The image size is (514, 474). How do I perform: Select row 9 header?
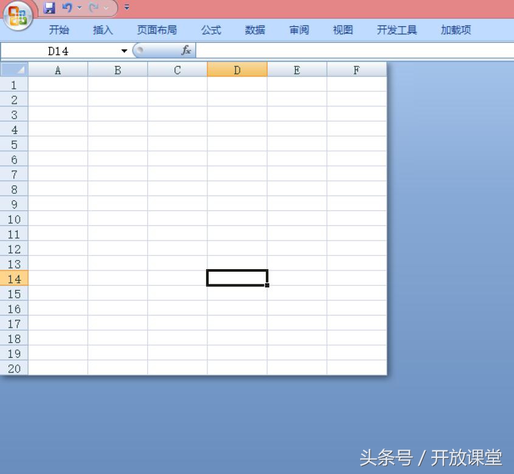pos(14,204)
